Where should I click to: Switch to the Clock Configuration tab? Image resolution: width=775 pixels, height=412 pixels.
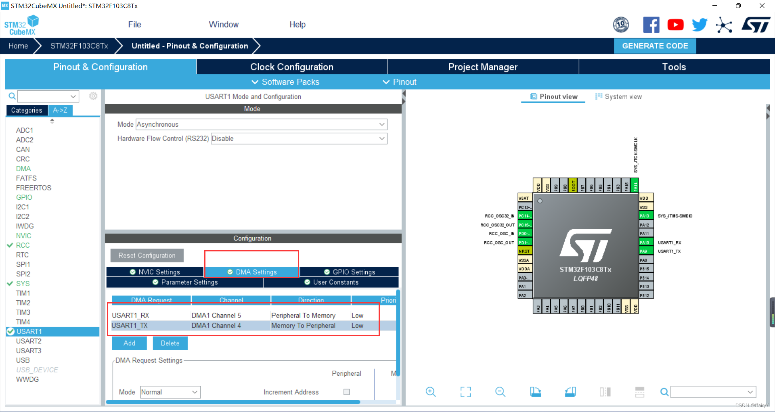292,67
